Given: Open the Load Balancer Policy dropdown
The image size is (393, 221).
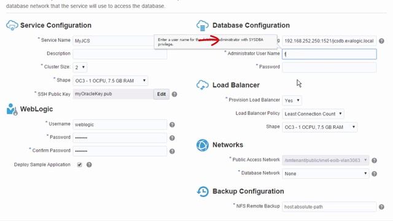Looking at the screenshot, I should [x=313, y=114].
